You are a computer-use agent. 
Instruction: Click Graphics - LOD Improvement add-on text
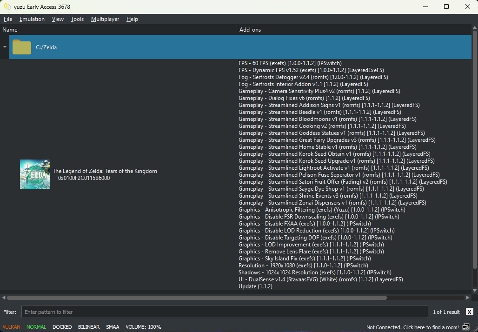click(311, 245)
